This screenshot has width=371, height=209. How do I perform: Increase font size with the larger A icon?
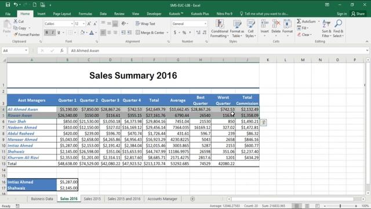pyautogui.click(x=89, y=24)
